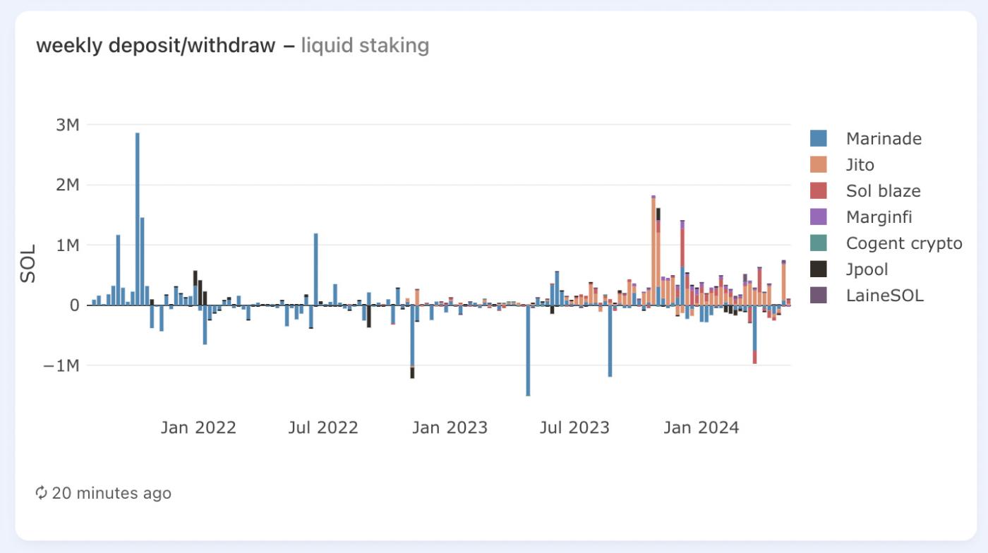Click the Sol blaze red legend swatch
This screenshot has height=553, width=988.
(x=819, y=190)
